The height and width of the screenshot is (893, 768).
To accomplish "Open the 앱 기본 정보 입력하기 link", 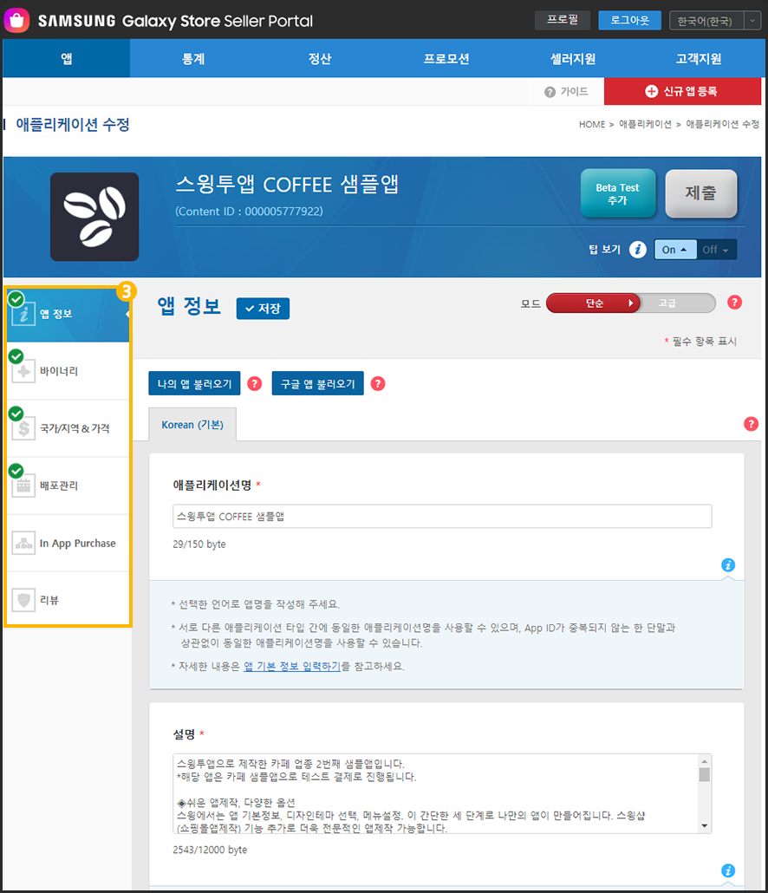I will (x=291, y=667).
